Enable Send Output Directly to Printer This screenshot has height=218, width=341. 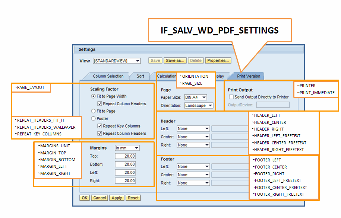(231, 97)
